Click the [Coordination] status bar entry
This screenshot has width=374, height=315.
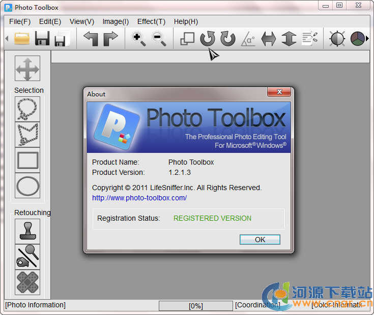(x=257, y=305)
